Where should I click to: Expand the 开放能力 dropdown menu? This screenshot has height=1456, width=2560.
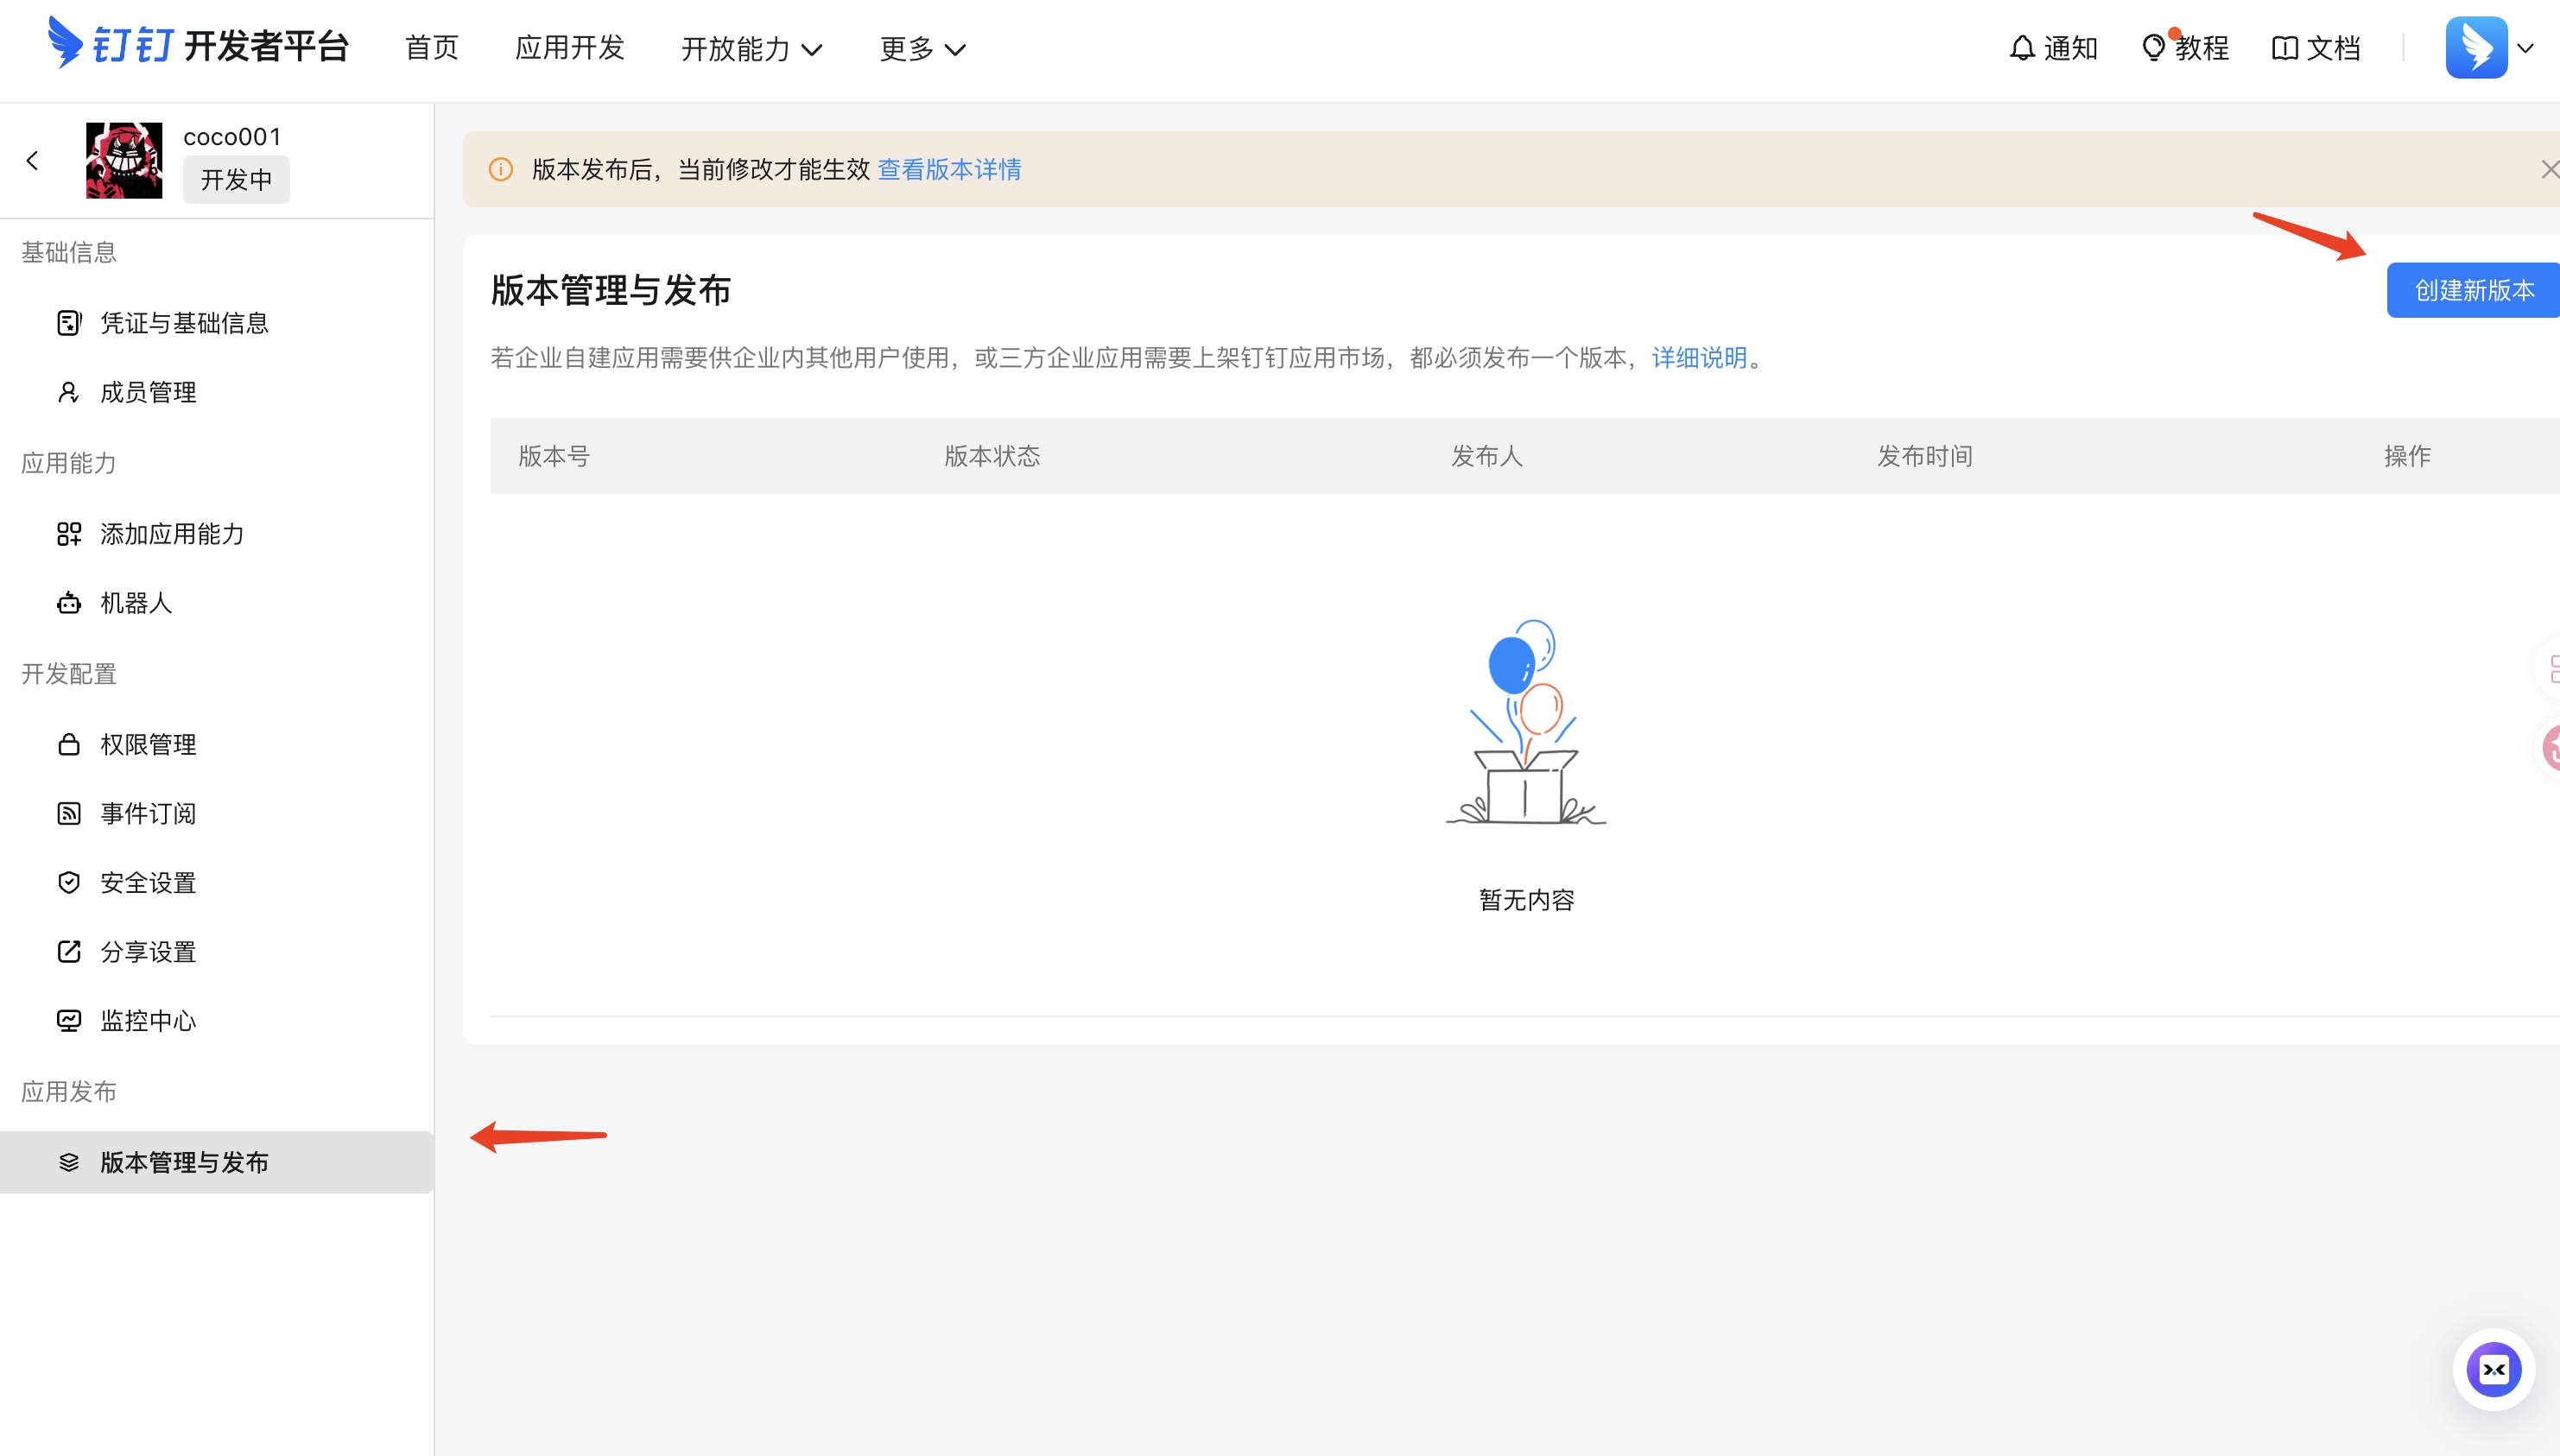tap(751, 48)
